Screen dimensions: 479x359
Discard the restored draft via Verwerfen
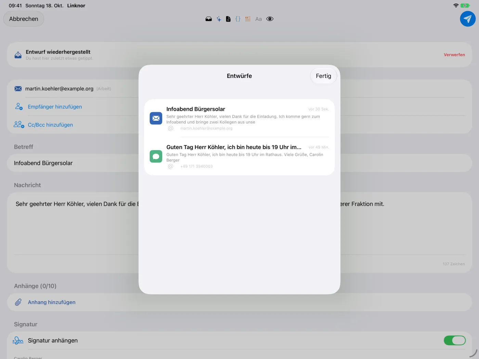(x=454, y=55)
